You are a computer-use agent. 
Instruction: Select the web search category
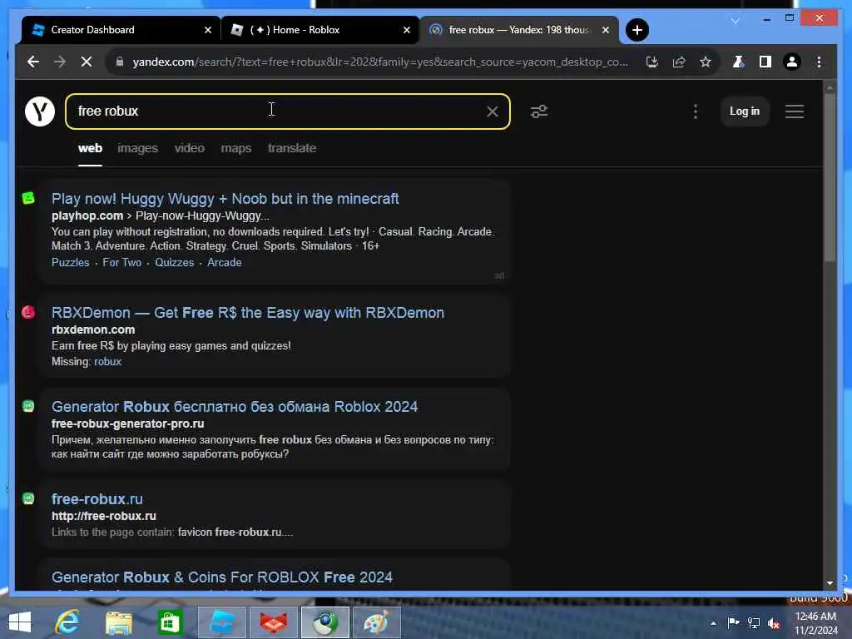90,148
